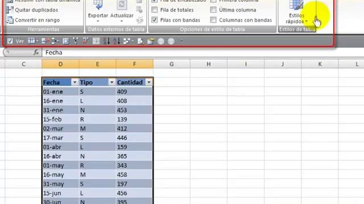The height and width of the screenshot is (204, 364).
Task: Click Convertir en rango label
Action: (38, 20)
